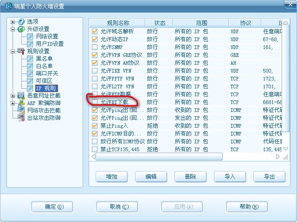Sort by 范围 column header

point(201,23)
